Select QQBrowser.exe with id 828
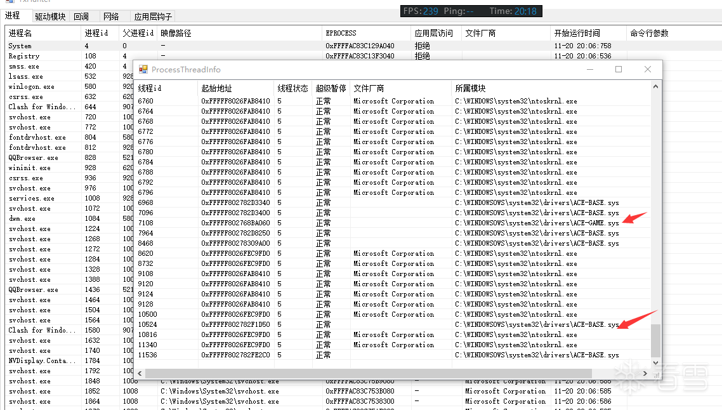The image size is (722, 410). (x=69, y=157)
